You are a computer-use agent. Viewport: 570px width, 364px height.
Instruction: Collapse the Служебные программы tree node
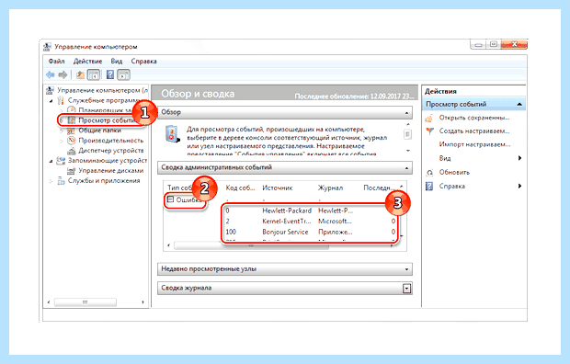pos(51,101)
